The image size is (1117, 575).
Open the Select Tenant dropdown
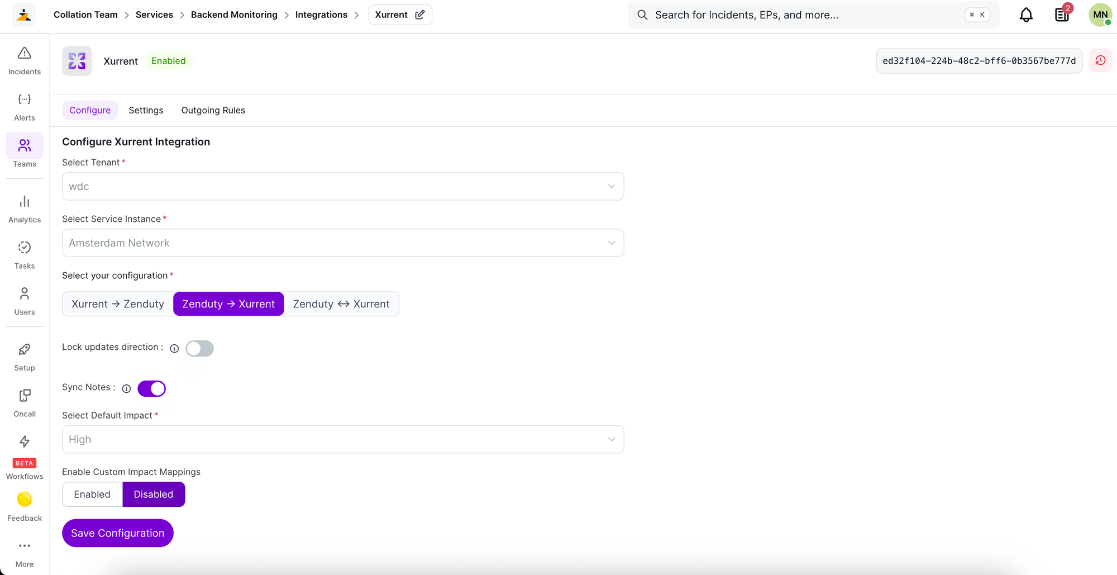tap(343, 187)
